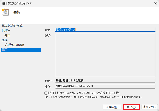
Task: Click the 基本タスクの作成ウィザード title bar text
Action: coord(17,3)
